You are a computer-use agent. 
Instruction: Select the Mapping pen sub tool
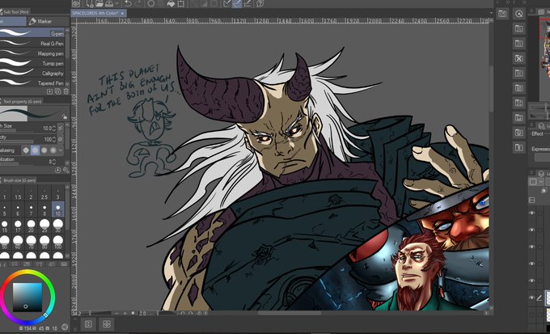[32, 53]
